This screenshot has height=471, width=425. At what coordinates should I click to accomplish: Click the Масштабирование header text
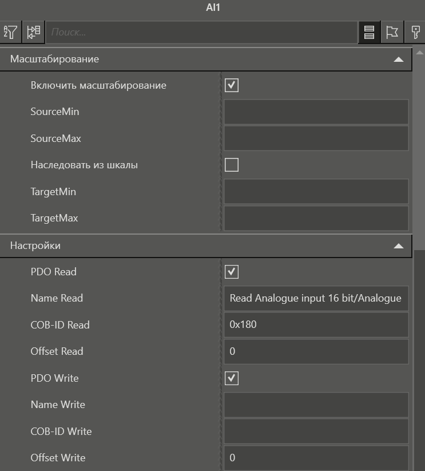click(x=54, y=59)
